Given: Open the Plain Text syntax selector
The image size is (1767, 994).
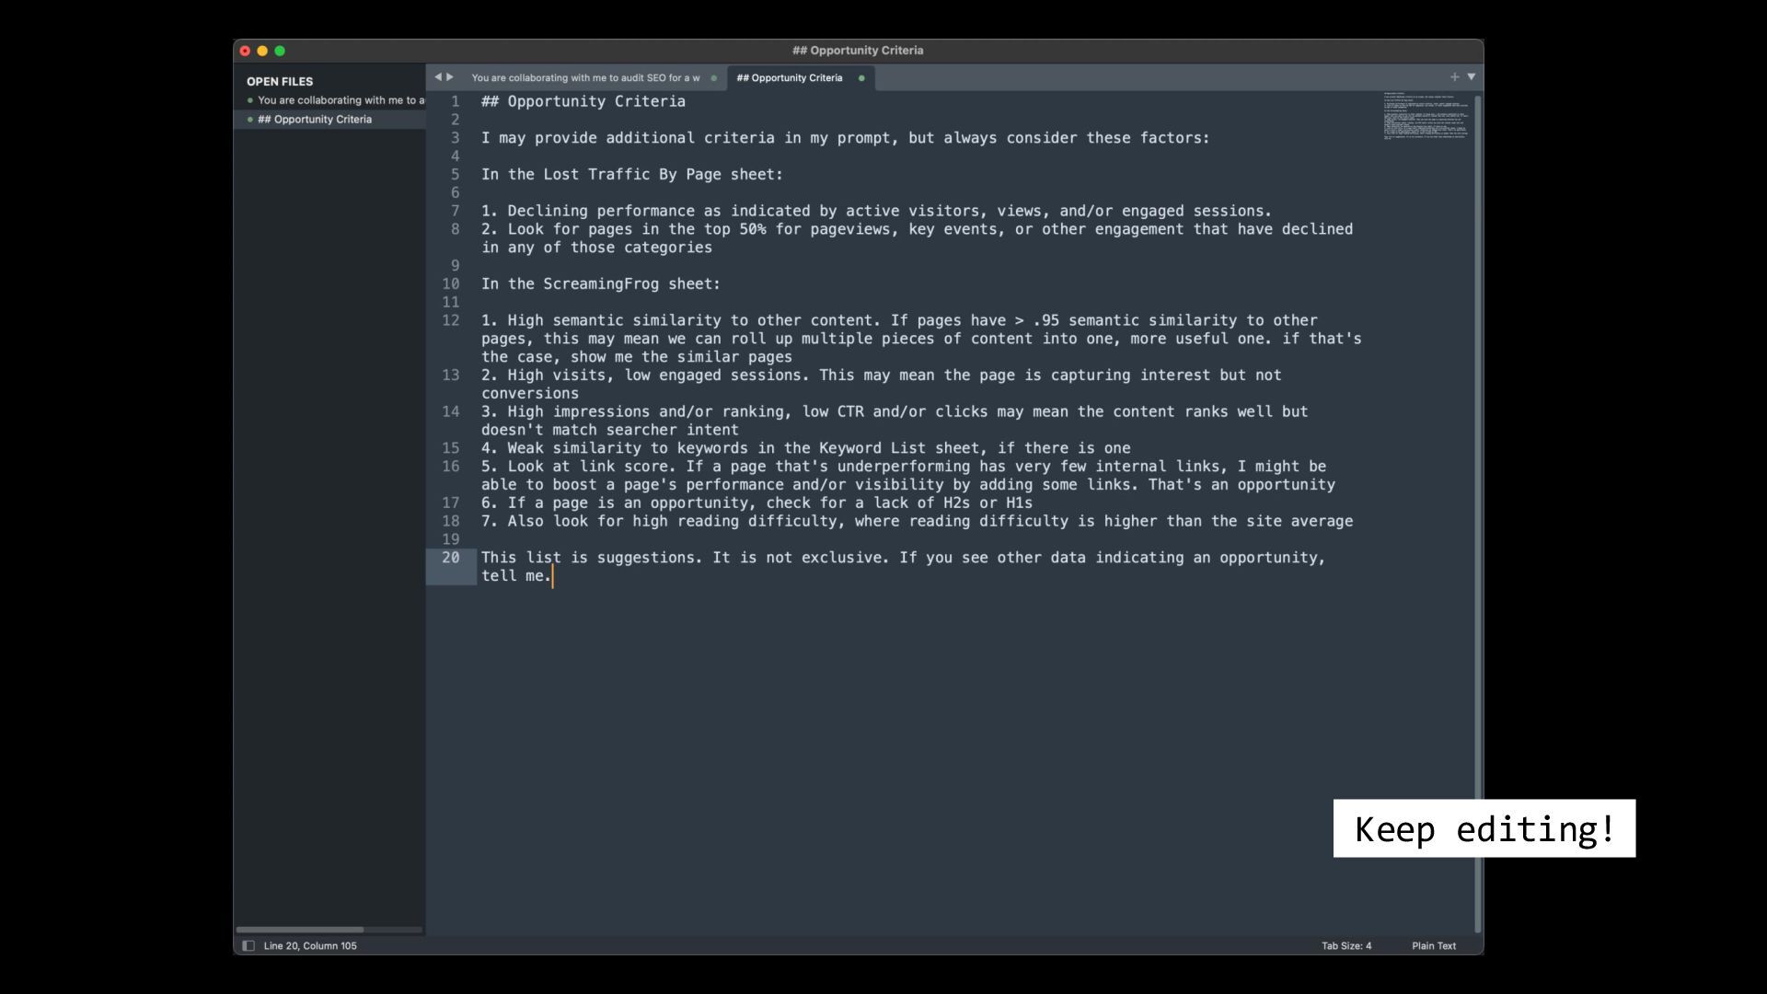Looking at the screenshot, I should [1433, 945].
